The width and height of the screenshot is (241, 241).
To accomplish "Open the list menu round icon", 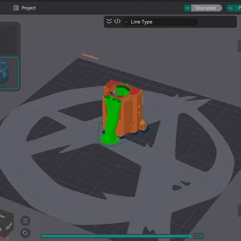I will point(25,221).
